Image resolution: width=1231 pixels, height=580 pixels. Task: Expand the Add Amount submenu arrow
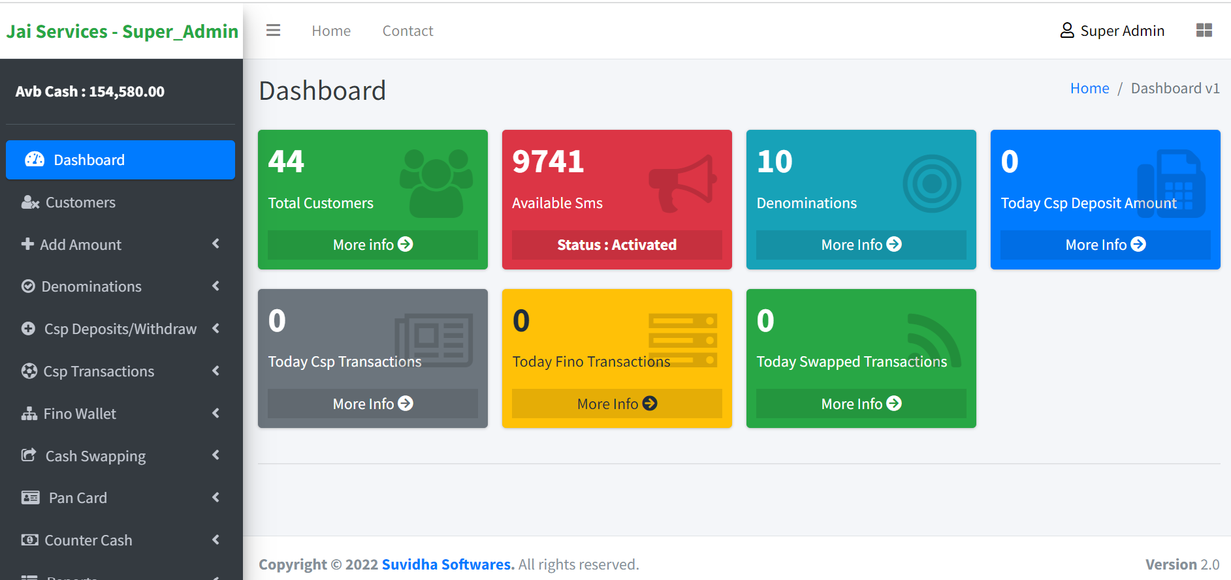(216, 244)
